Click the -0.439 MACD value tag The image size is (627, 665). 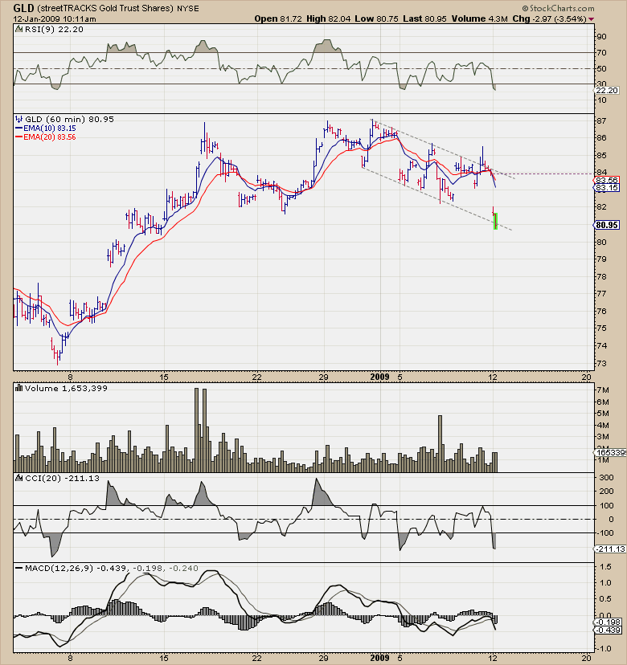pyautogui.click(x=609, y=630)
